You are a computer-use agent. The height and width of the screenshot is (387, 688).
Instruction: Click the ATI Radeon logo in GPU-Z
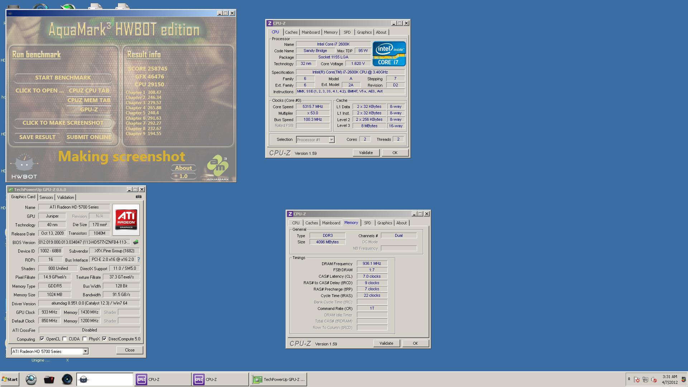(x=126, y=220)
